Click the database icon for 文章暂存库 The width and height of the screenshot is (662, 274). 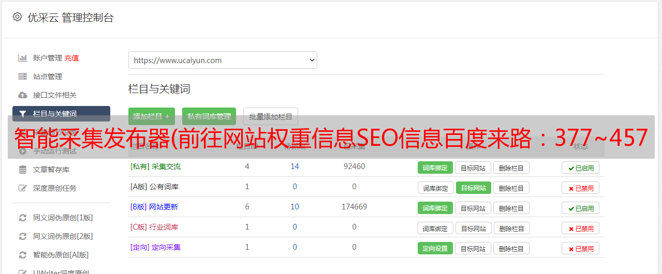click(22, 170)
